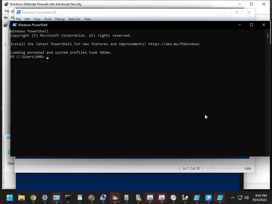Minimize the Windows PowerShell console window
The image size is (272, 204).
[240, 25]
